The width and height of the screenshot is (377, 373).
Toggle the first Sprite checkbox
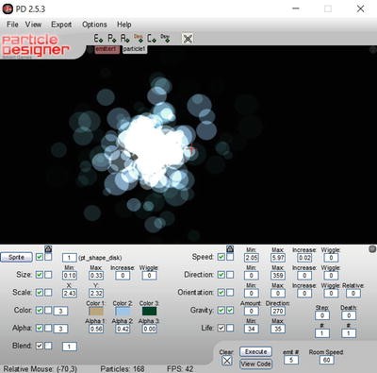click(x=40, y=257)
